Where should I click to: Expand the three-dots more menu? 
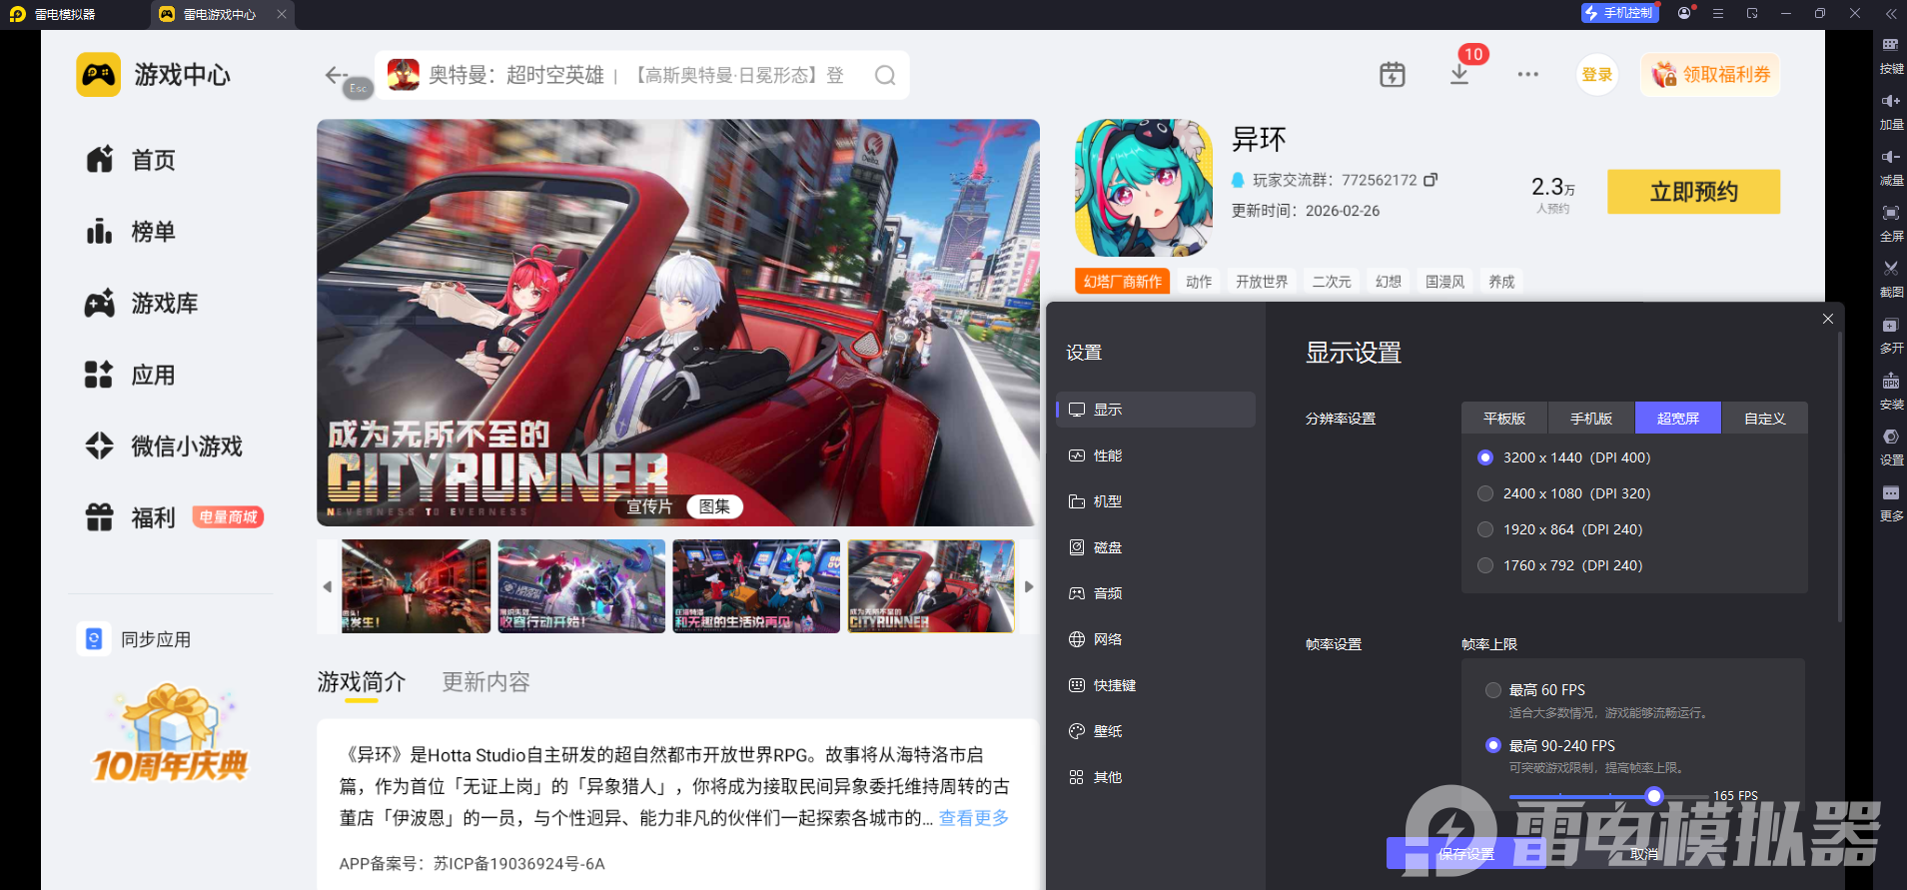(1527, 75)
